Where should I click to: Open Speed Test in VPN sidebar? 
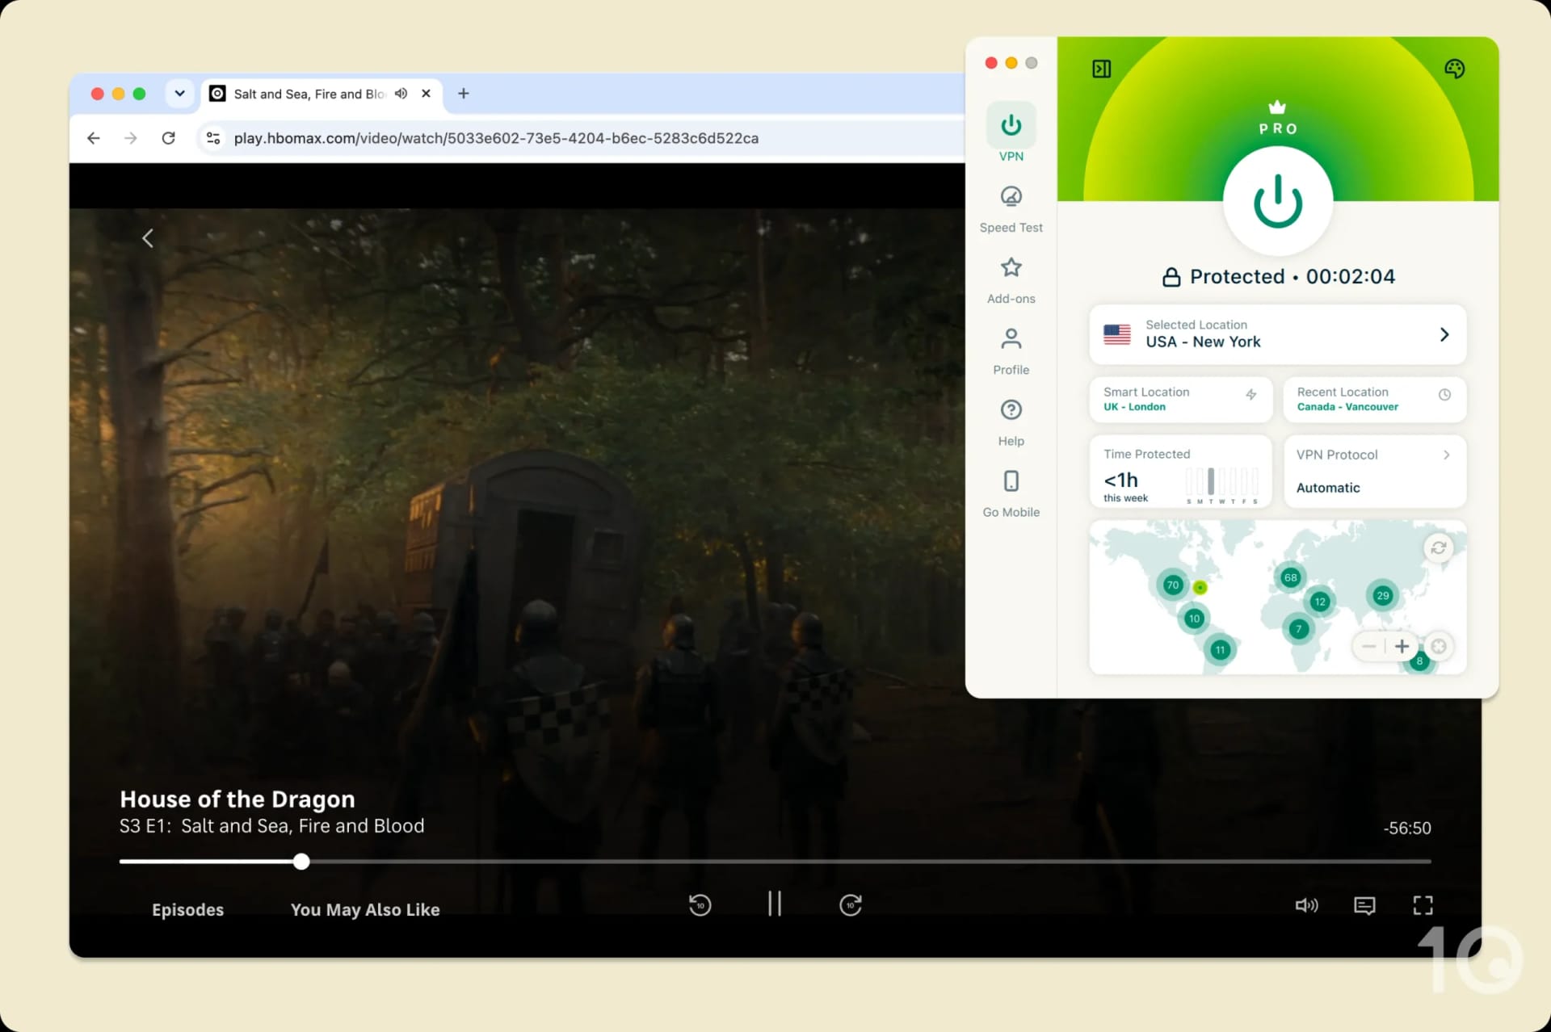1011,210
